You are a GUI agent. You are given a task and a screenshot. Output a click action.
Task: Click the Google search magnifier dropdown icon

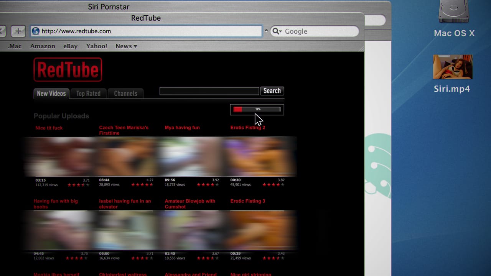(x=277, y=31)
